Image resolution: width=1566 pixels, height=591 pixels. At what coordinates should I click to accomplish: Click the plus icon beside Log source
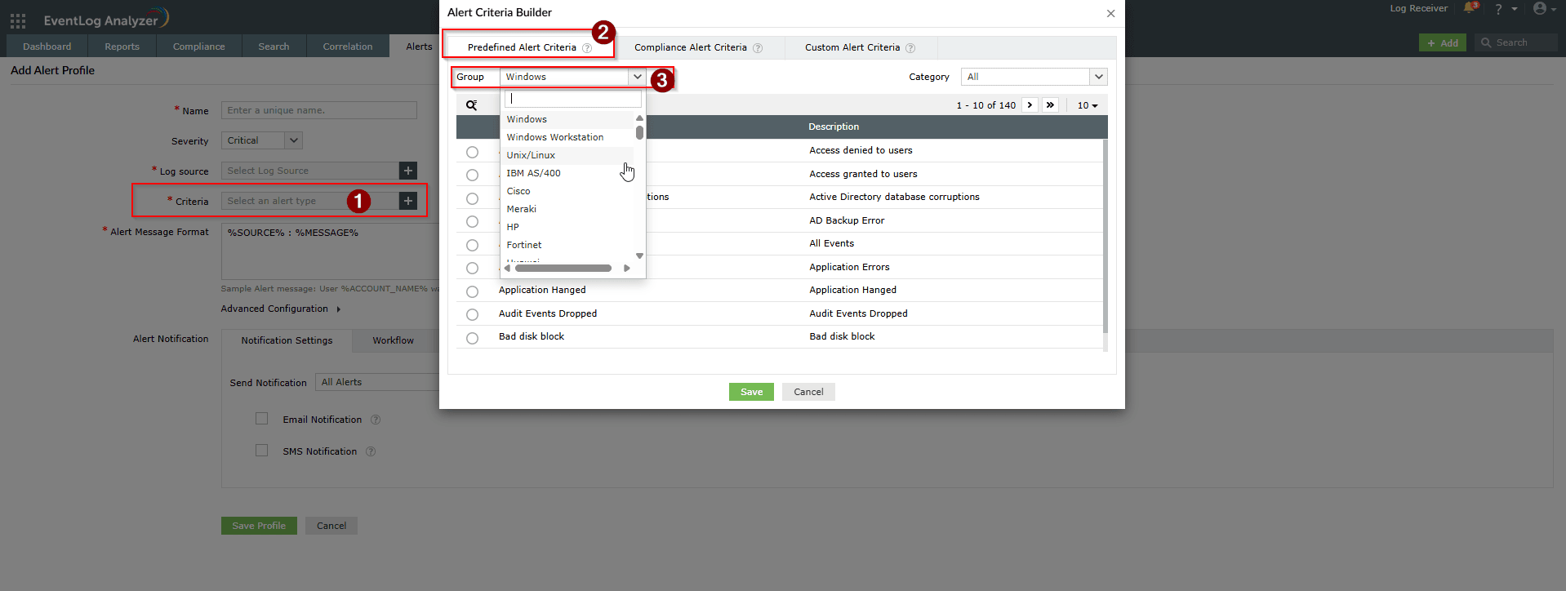[x=408, y=171]
